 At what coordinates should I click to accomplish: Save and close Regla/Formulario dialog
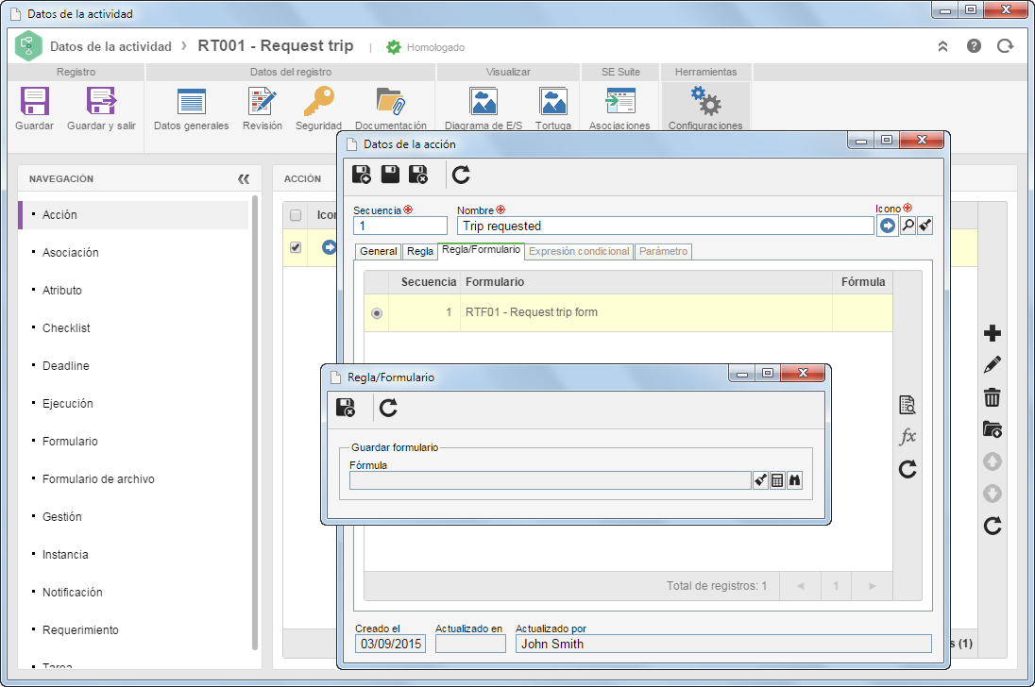pyautogui.click(x=346, y=408)
